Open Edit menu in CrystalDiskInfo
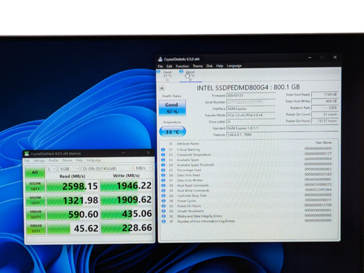 169,66
